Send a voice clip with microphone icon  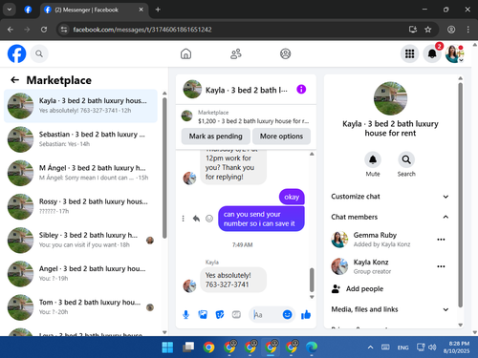coord(185,315)
